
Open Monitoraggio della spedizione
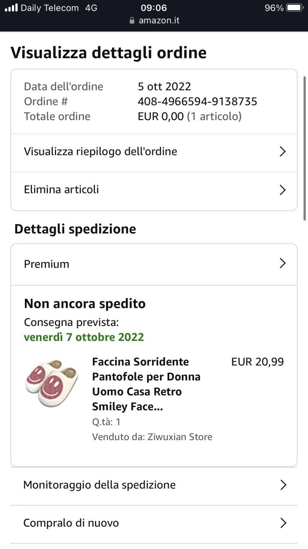pos(154,486)
